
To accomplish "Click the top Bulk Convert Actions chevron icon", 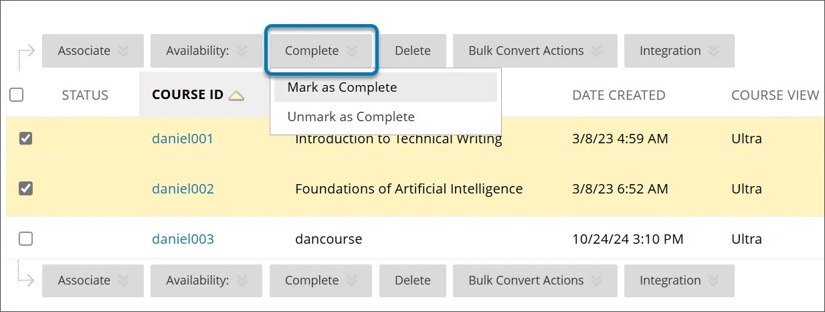I will 596,51.
